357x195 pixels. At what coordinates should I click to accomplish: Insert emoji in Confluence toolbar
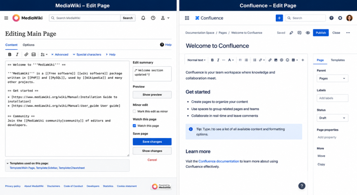pyautogui.click(x=288, y=60)
